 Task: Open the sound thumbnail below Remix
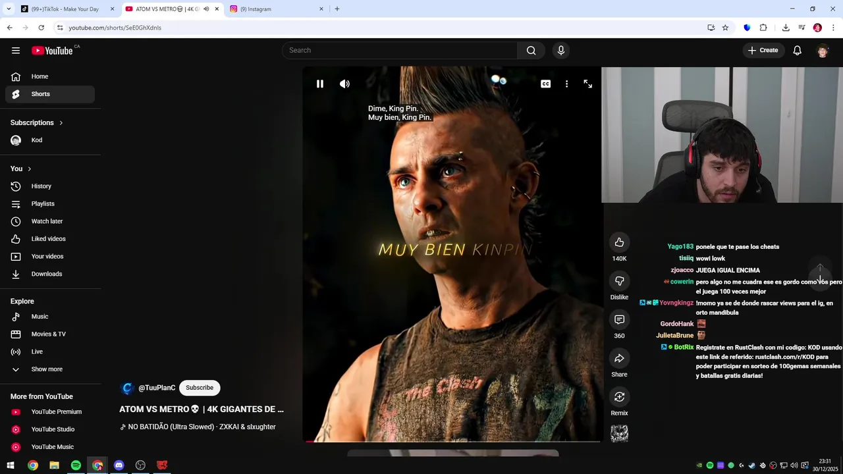tap(619, 433)
